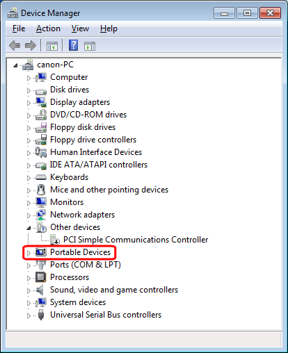Image resolution: width=288 pixels, height=353 pixels.
Task: Select Mice and other pointing devices
Action: [109, 190]
